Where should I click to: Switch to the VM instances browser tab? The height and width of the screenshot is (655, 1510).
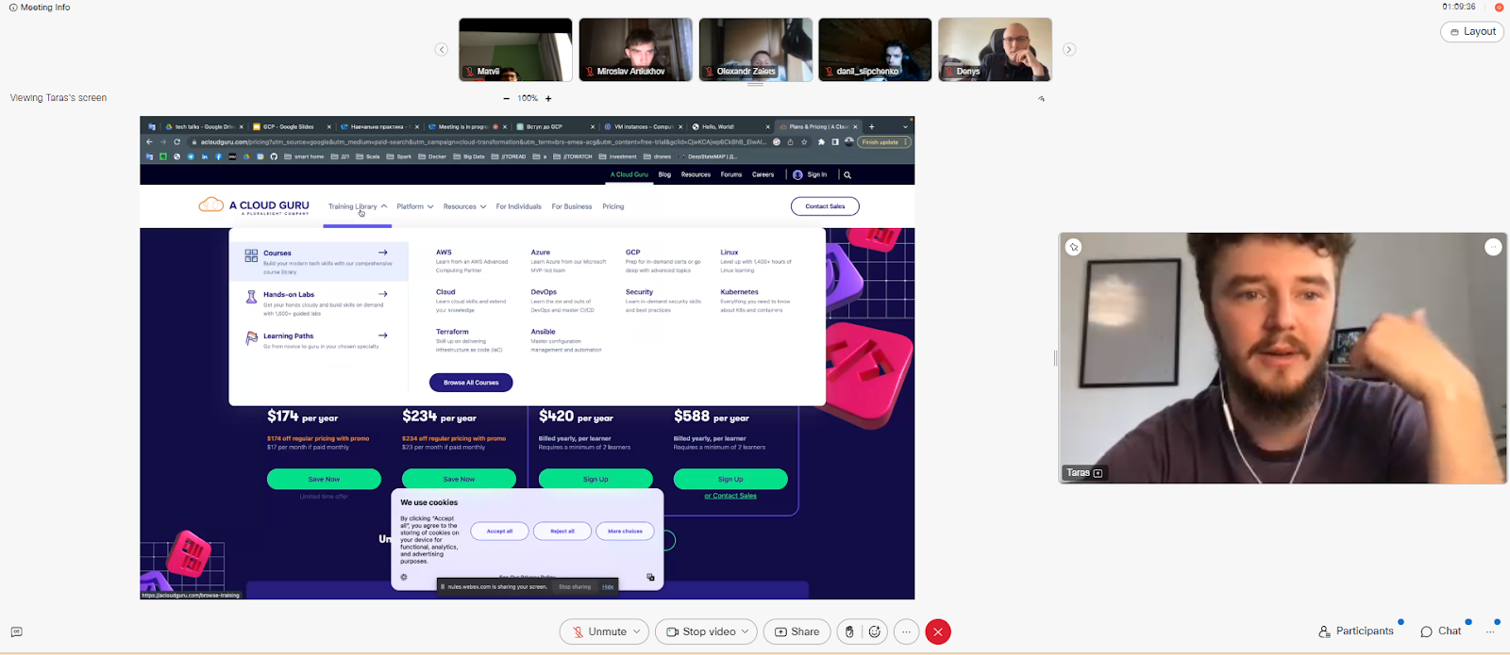643,126
